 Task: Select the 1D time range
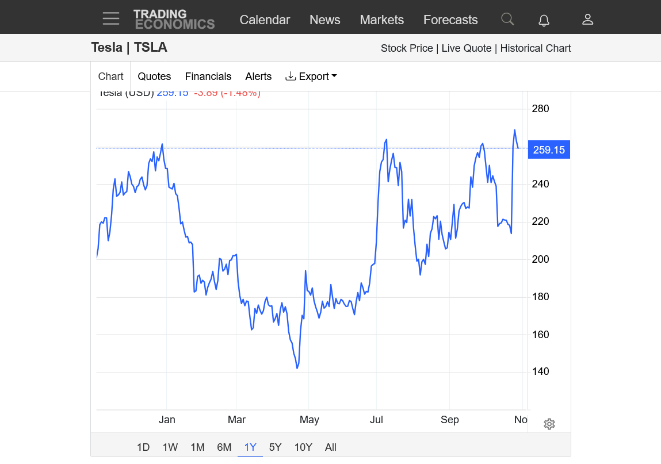point(143,447)
